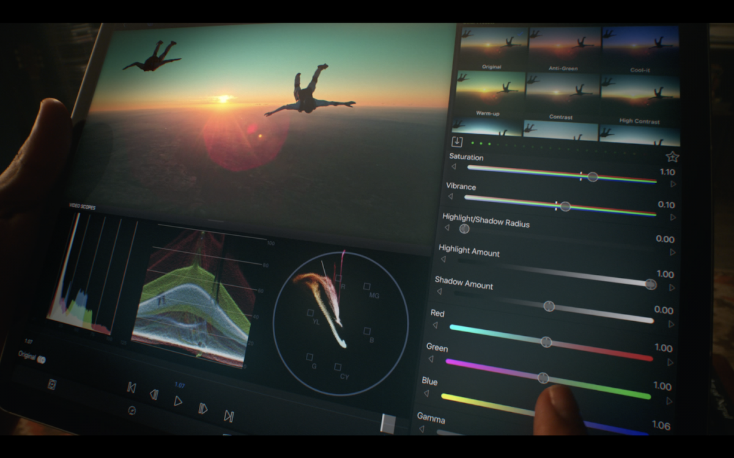
Task: Click the Shadow Amount slider handle
Action: click(549, 306)
